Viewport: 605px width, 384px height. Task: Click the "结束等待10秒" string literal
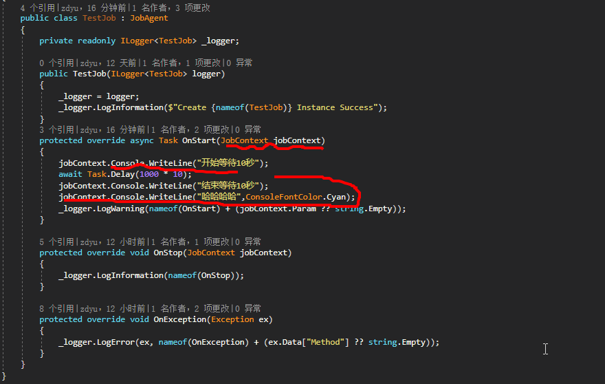(228, 186)
